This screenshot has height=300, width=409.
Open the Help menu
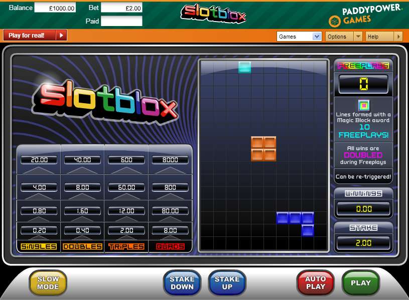pos(380,37)
